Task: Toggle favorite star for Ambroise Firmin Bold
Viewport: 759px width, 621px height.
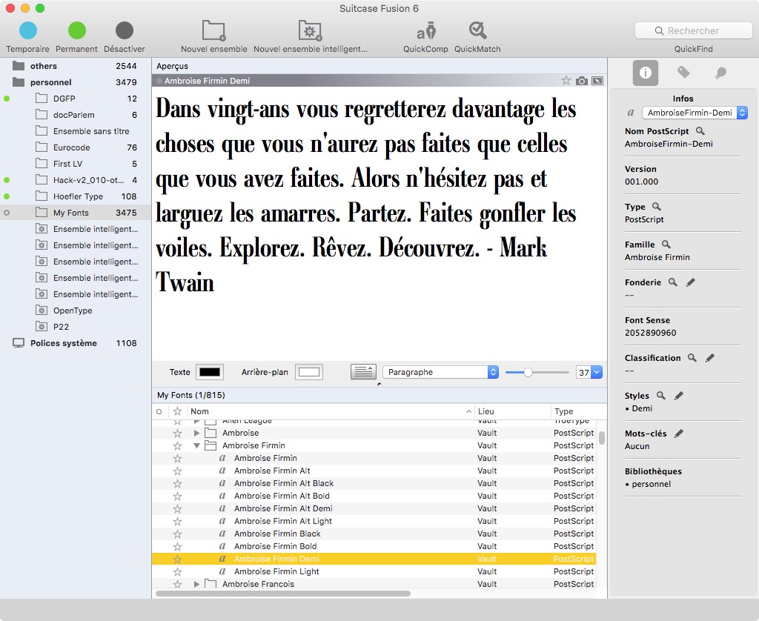Action: click(x=178, y=546)
